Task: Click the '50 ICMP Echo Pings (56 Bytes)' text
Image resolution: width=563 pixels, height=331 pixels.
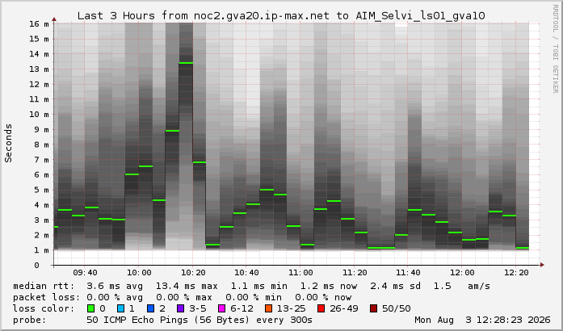Action: pos(168,320)
